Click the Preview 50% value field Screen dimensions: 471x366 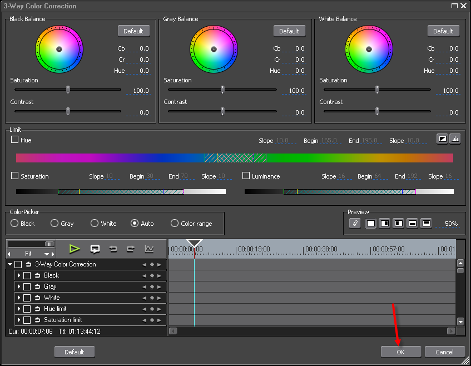pyautogui.click(x=449, y=224)
